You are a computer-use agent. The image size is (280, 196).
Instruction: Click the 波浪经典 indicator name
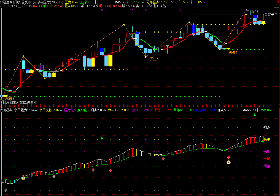coord(6,110)
